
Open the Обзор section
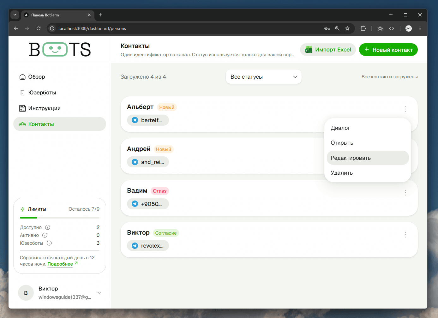60,77
